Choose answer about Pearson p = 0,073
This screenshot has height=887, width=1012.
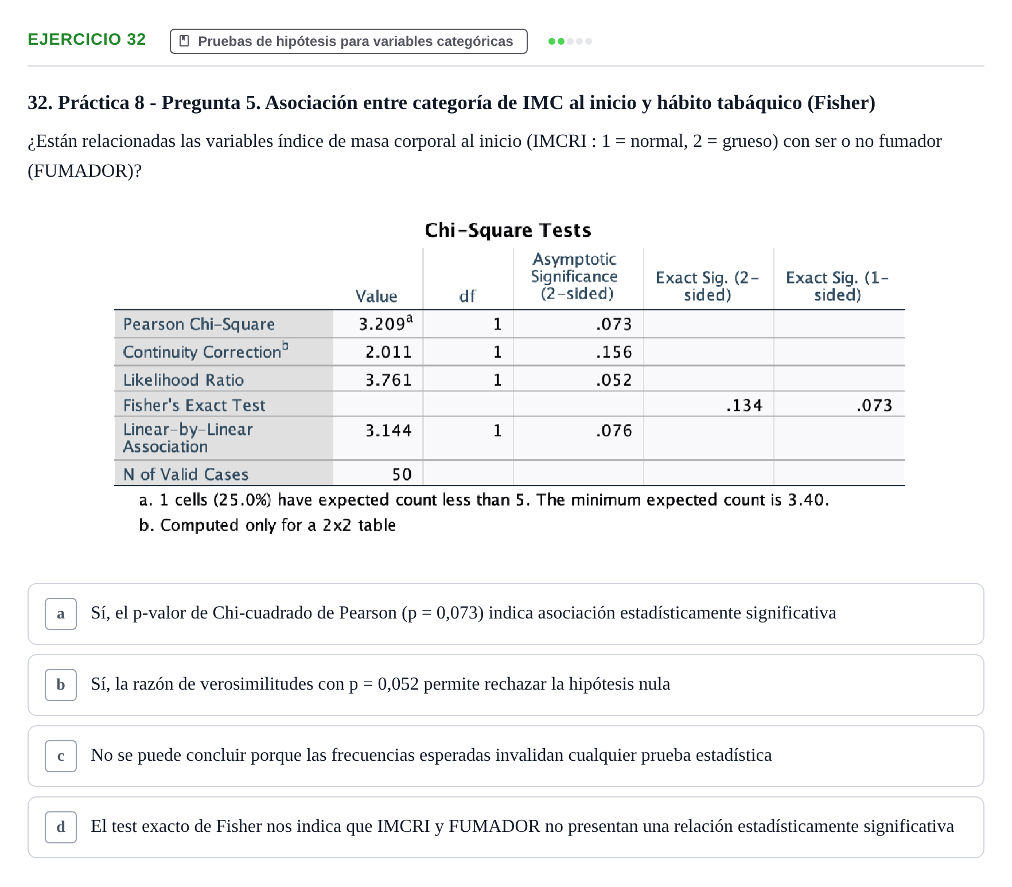[505, 614]
